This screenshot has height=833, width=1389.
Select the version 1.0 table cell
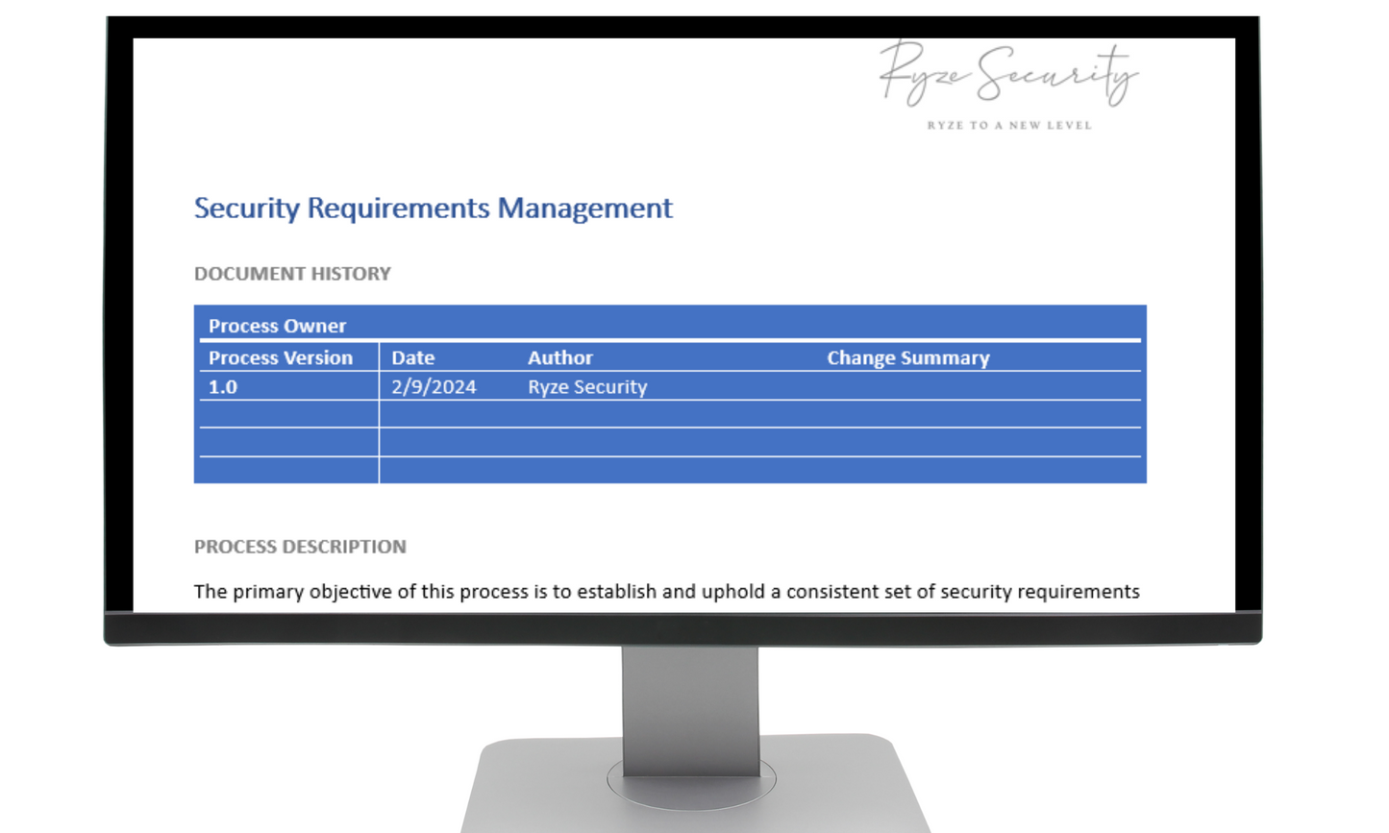tap(223, 386)
